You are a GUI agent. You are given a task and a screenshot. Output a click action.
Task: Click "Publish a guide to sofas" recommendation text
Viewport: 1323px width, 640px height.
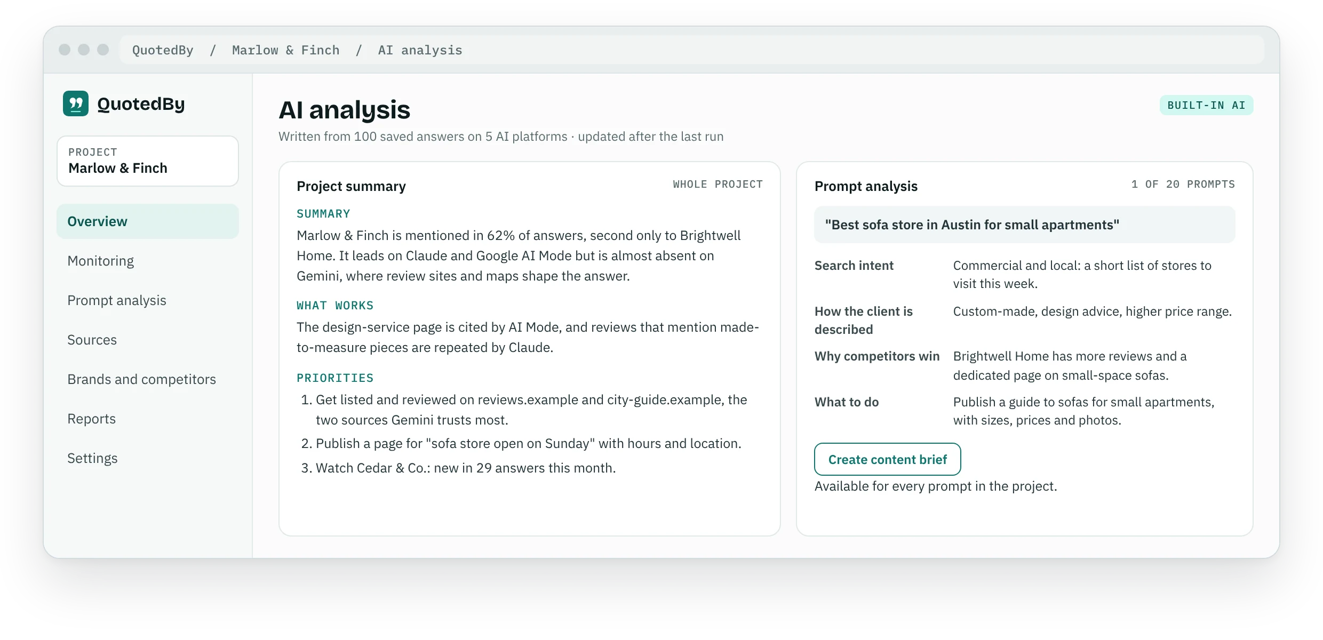pyautogui.click(x=1084, y=411)
